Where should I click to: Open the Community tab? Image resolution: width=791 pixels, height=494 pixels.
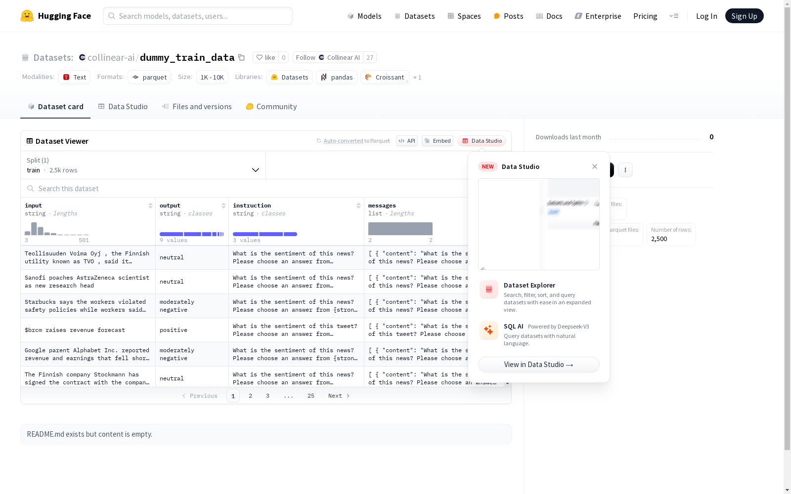pos(271,107)
